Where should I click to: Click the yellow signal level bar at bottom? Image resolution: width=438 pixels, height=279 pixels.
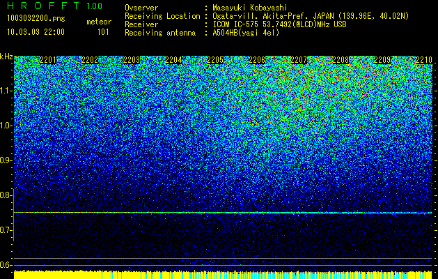coord(223,275)
